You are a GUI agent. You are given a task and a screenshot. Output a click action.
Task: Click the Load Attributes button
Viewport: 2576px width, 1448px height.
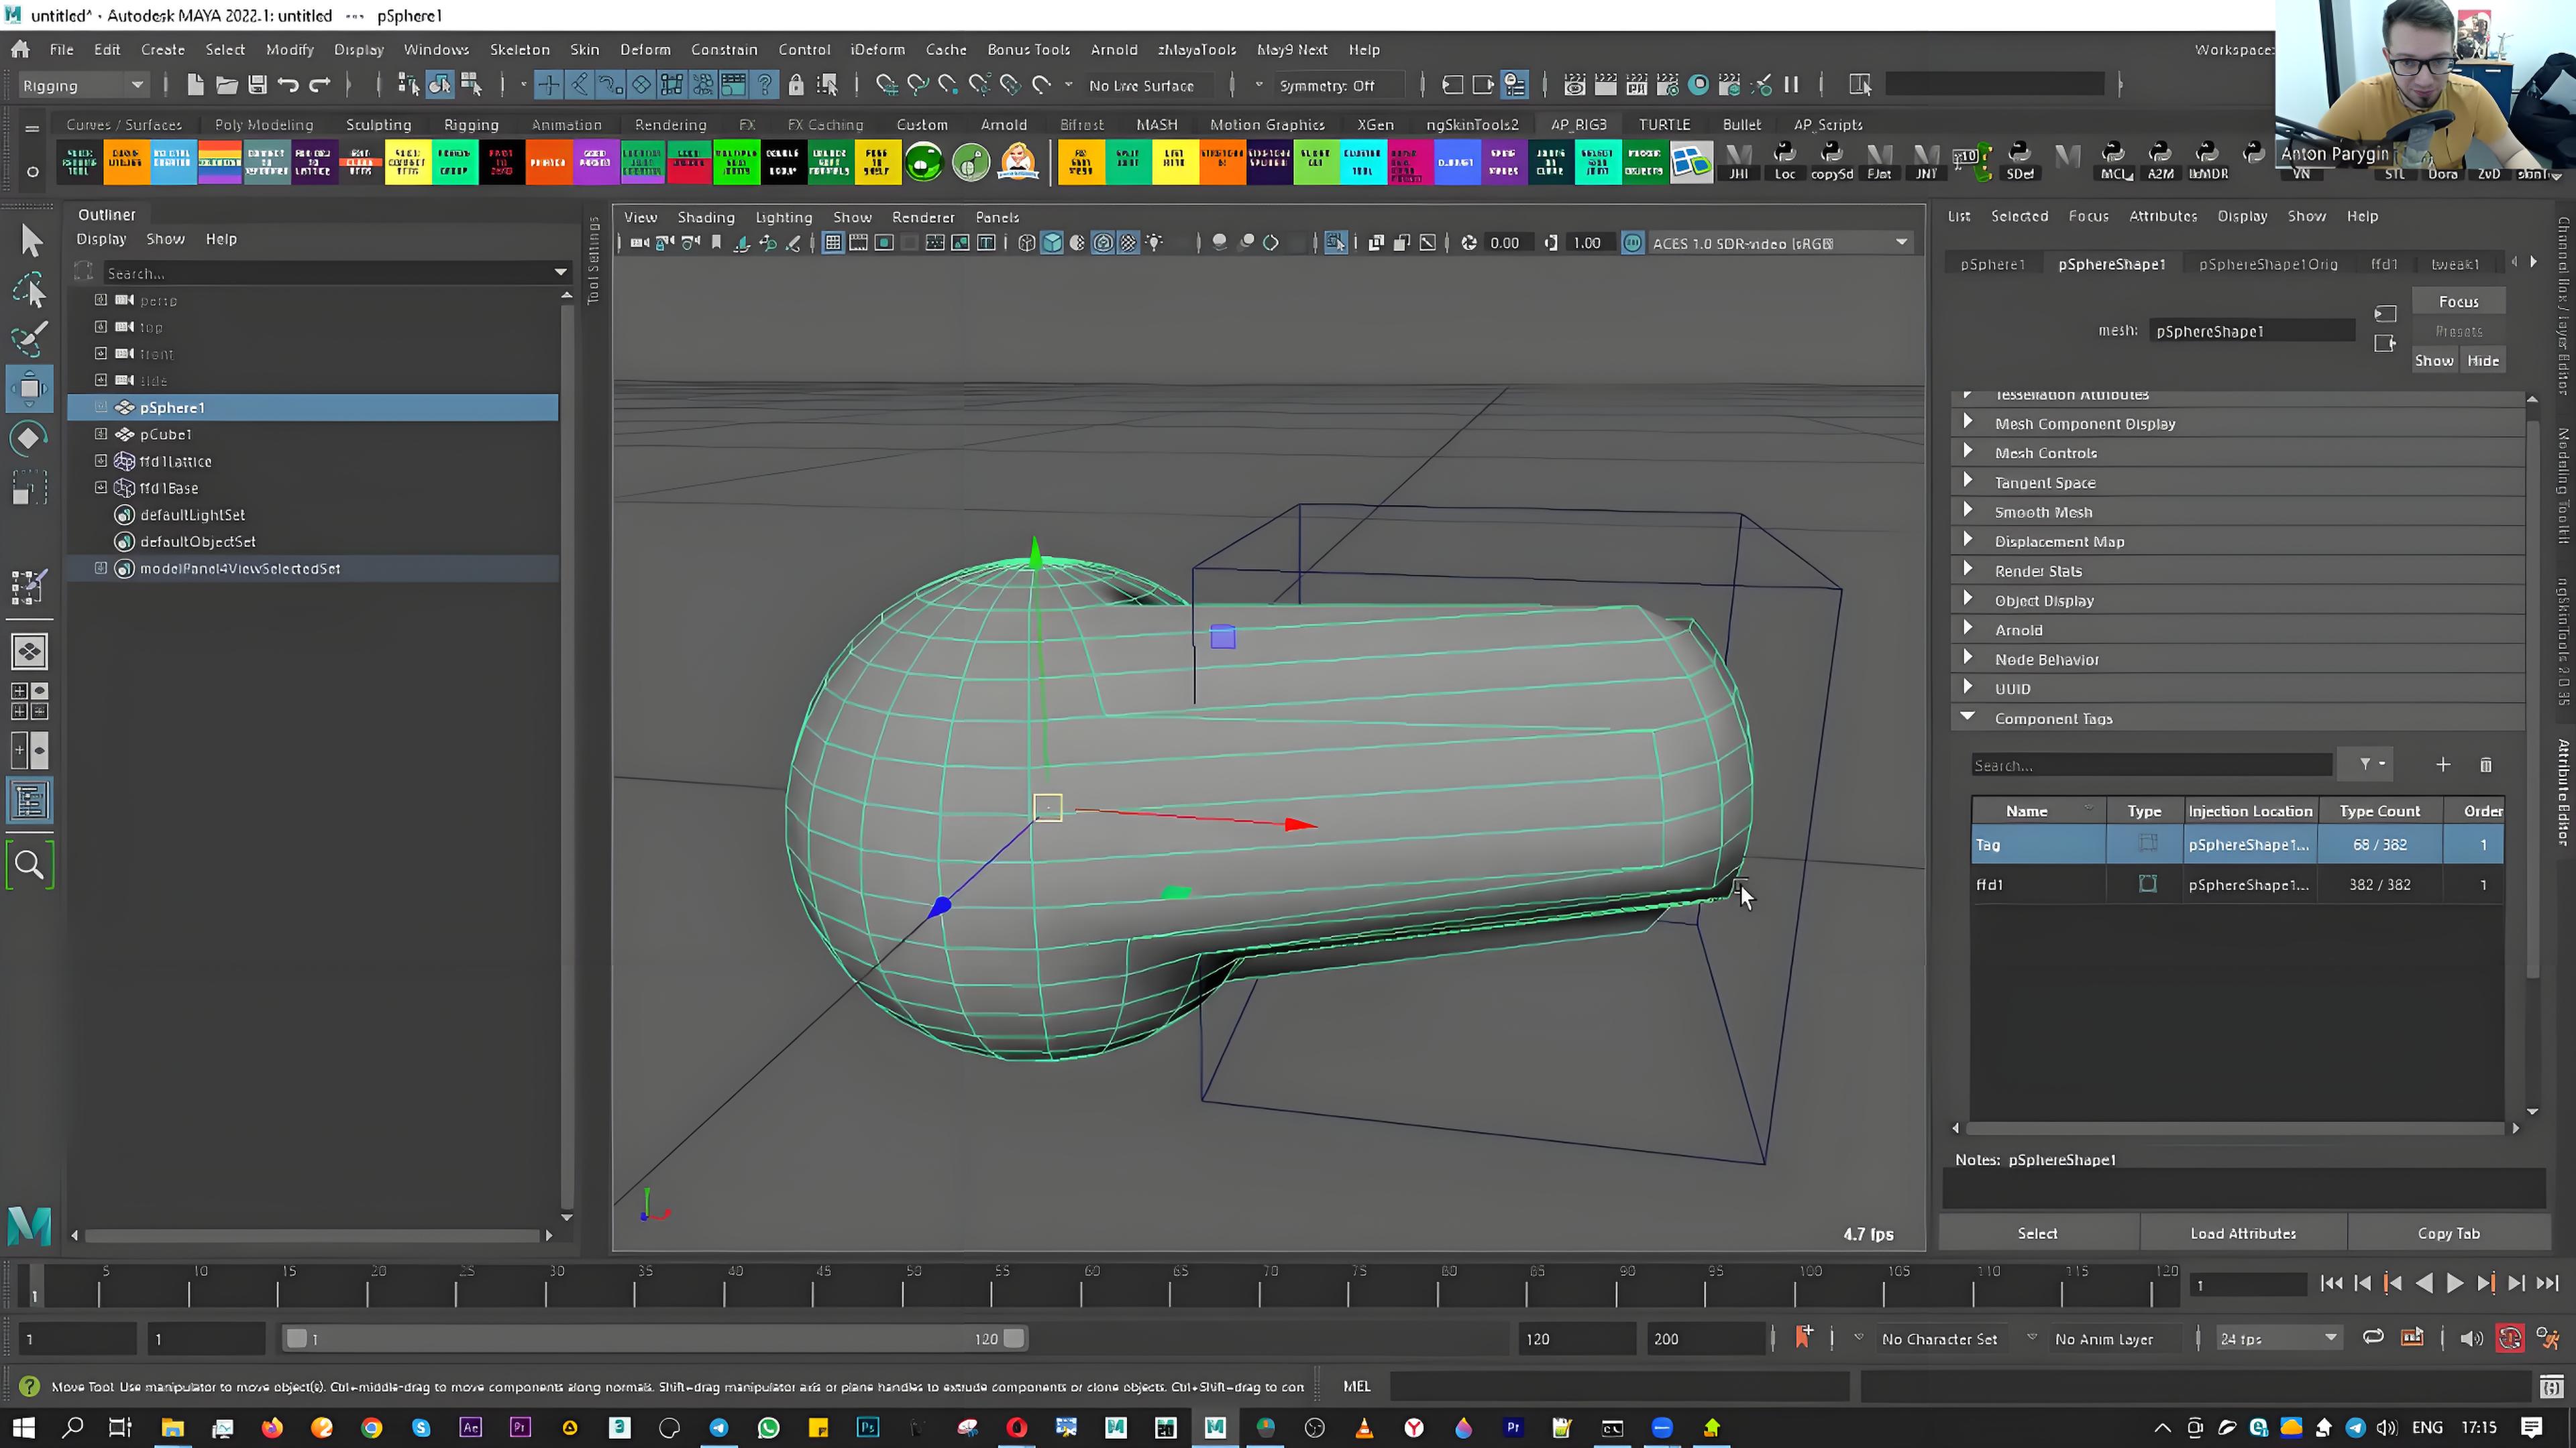click(x=2243, y=1233)
